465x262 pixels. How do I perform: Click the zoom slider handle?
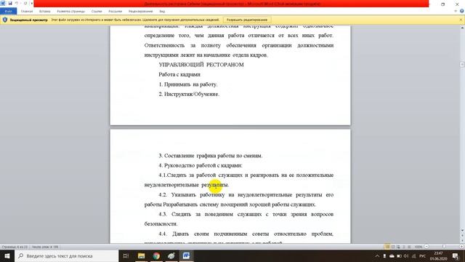click(x=444, y=247)
